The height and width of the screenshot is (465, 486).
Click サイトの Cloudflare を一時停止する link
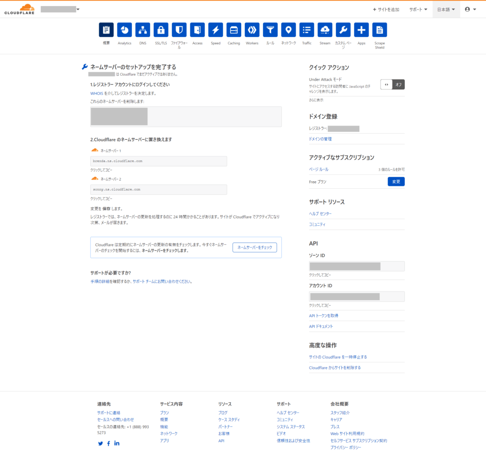pos(338,357)
